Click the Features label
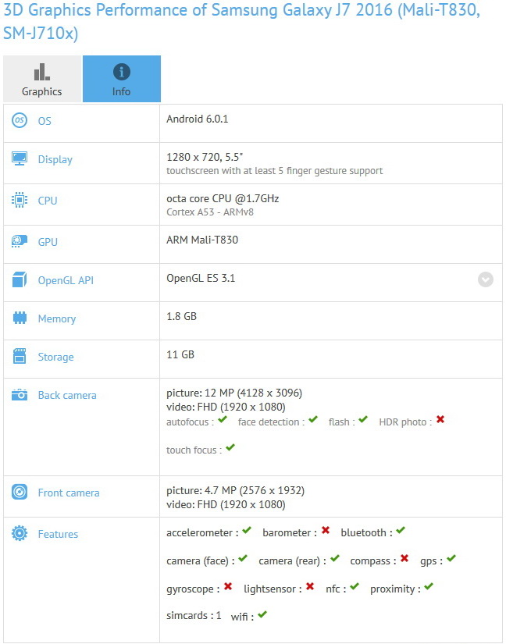Image resolution: width=506 pixels, height=644 pixels. 58,534
